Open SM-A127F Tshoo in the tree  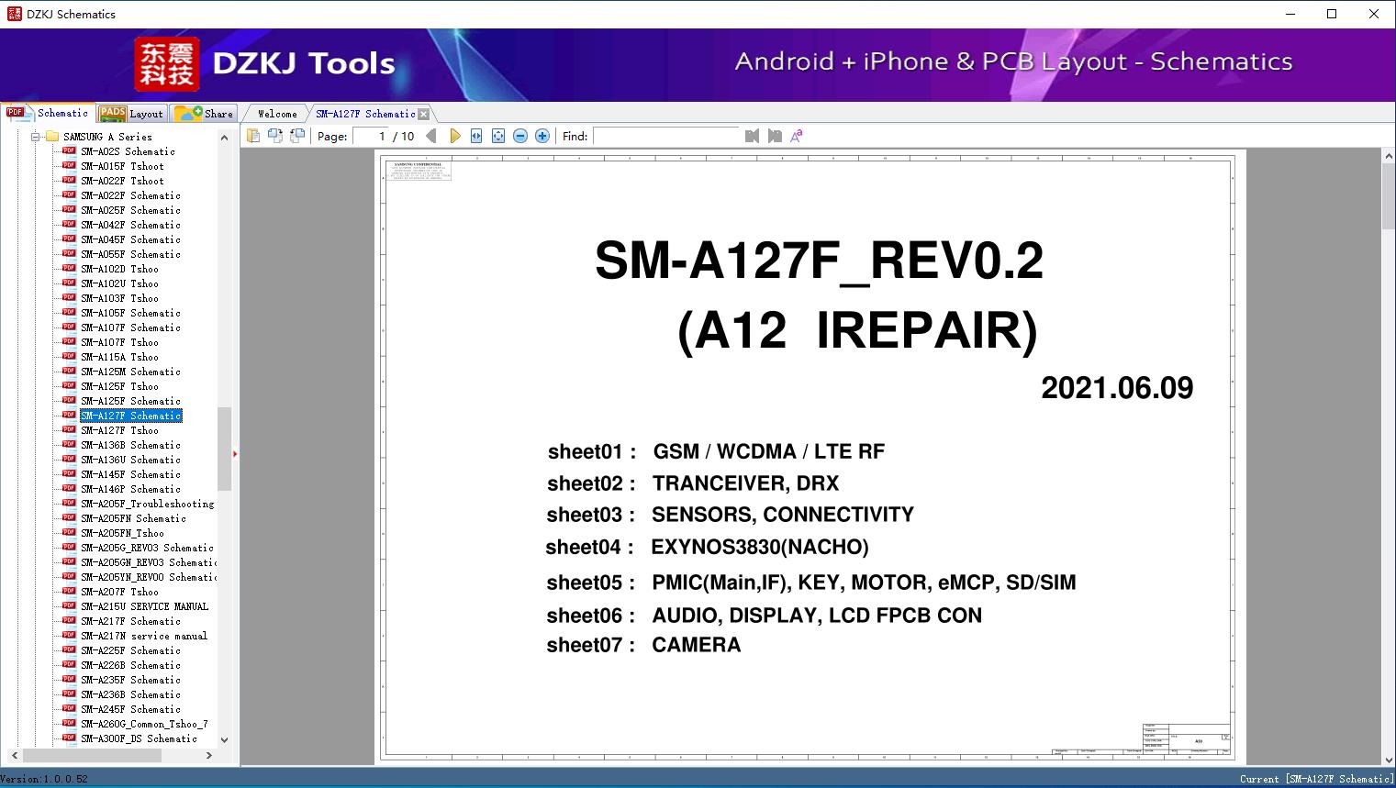tap(119, 430)
